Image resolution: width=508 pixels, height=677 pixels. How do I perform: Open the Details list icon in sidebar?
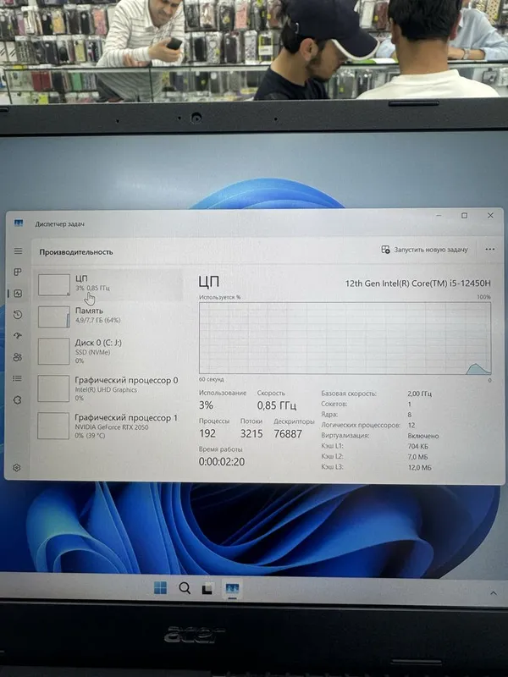point(18,378)
